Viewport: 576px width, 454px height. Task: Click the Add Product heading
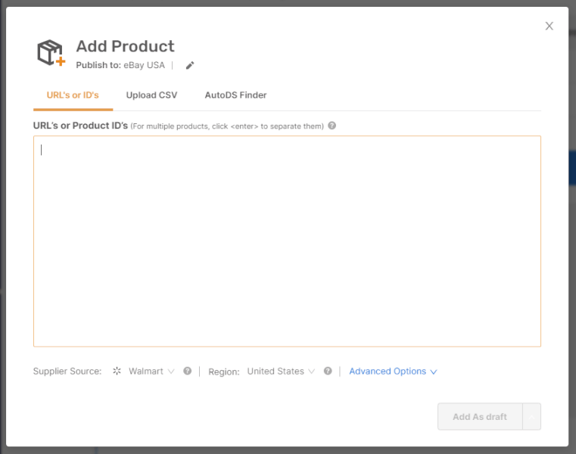[x=125, y=46]
